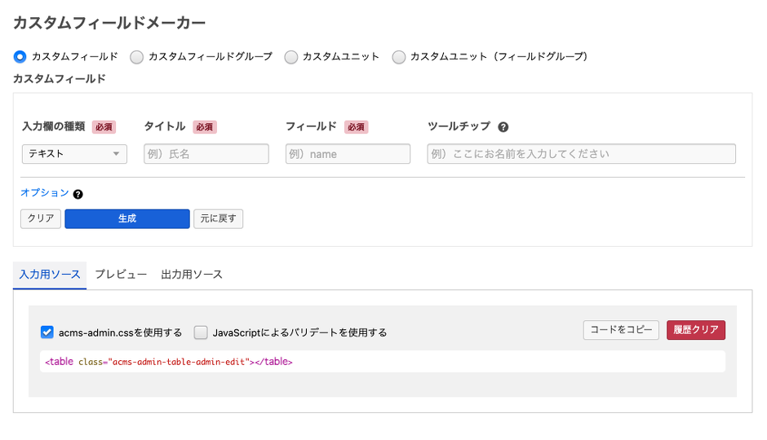Click the help icon beside オプション
767x440 pixels.
78,194
